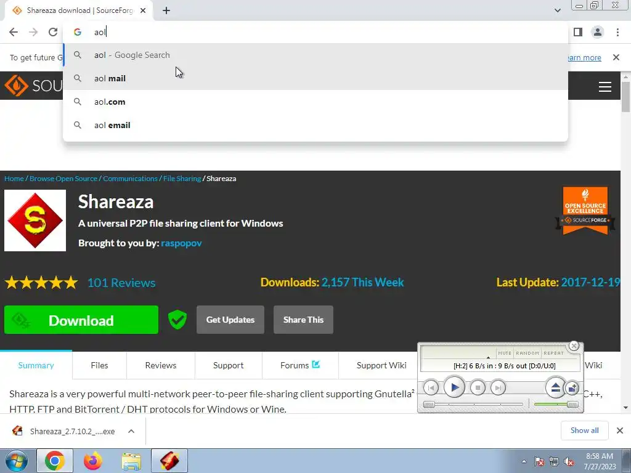
Task: Open the 101 Reviews link
Action: coord(121,283)
